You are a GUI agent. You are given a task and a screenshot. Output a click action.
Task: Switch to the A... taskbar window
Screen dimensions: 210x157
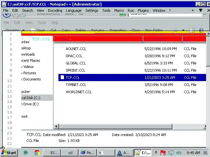pos(124,153)
